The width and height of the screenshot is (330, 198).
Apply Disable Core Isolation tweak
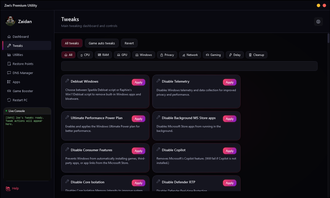pos(138,183)
